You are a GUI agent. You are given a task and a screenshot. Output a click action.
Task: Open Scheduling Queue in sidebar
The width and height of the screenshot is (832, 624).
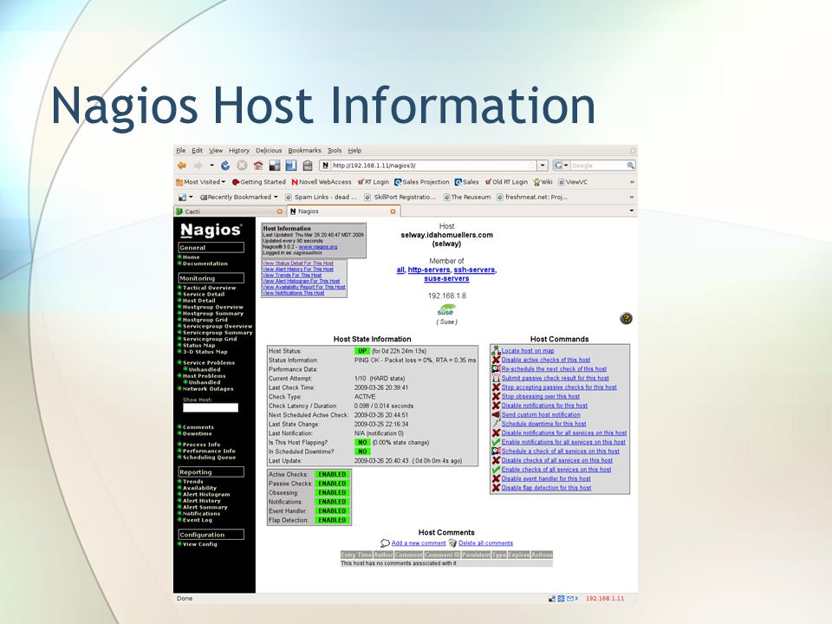point(209,458)
